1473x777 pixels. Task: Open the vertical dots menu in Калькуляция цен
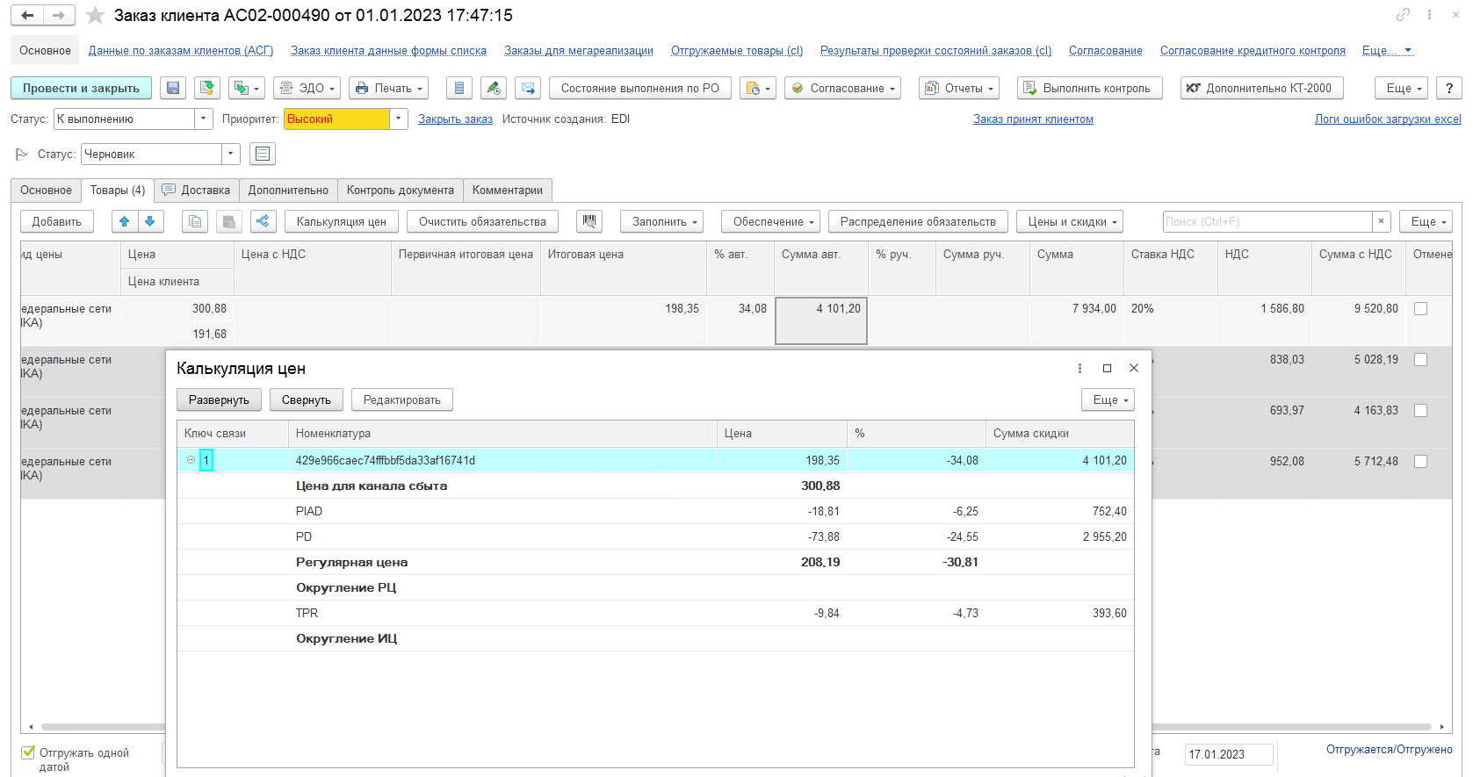pyautogui.click(x=1079, y=368)
